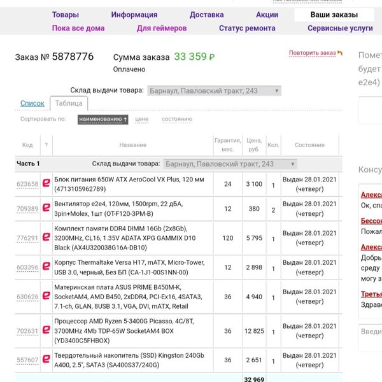Click the total 32 969 value

(x=254, y=379)
